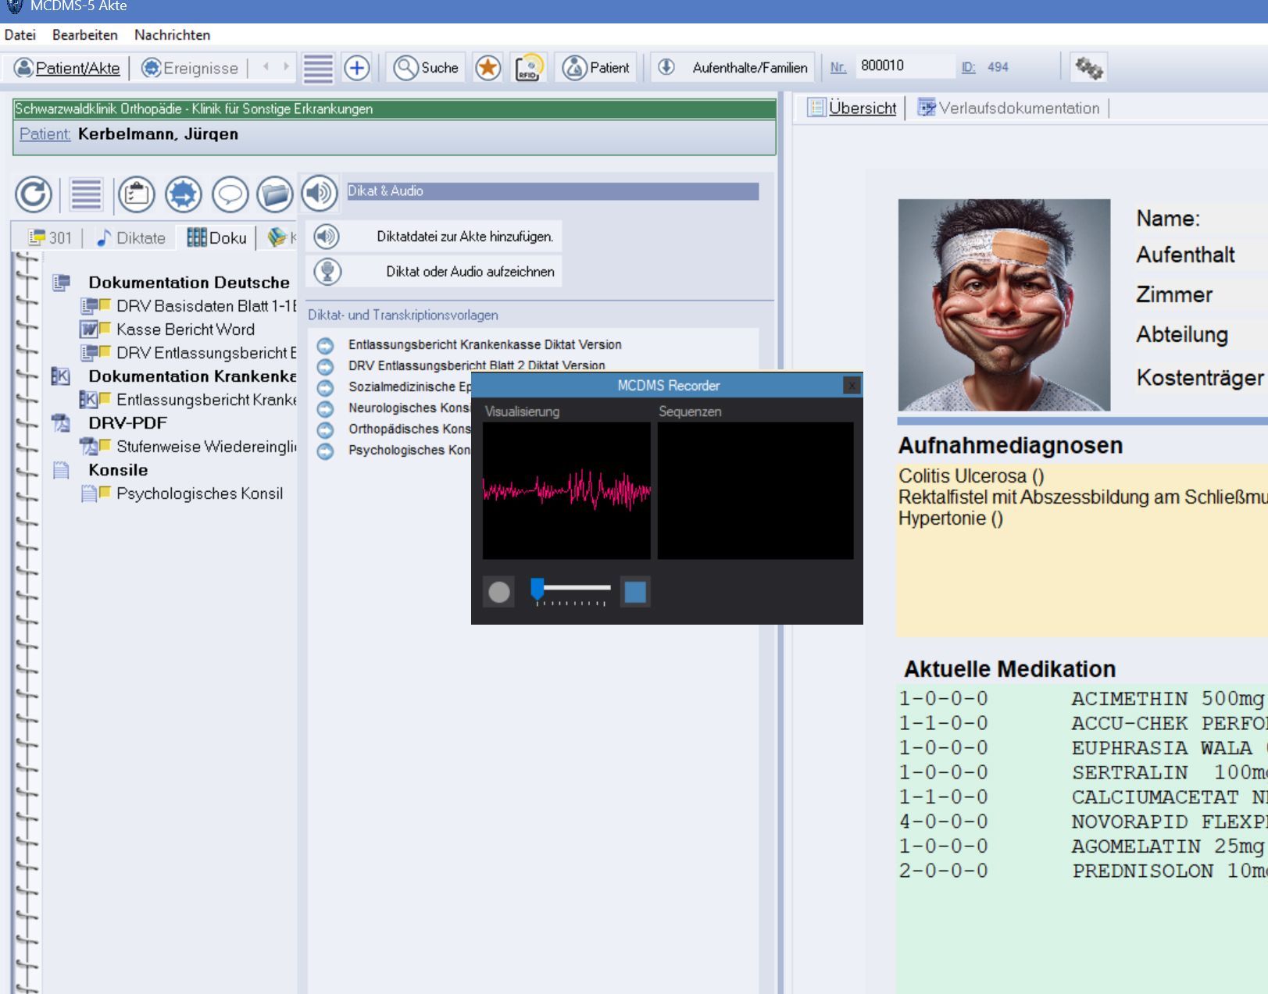This screenshot has height=994, width=1268.
Task: Open the clipboard icon in patient toolbar
Action: tap(136, 194)
